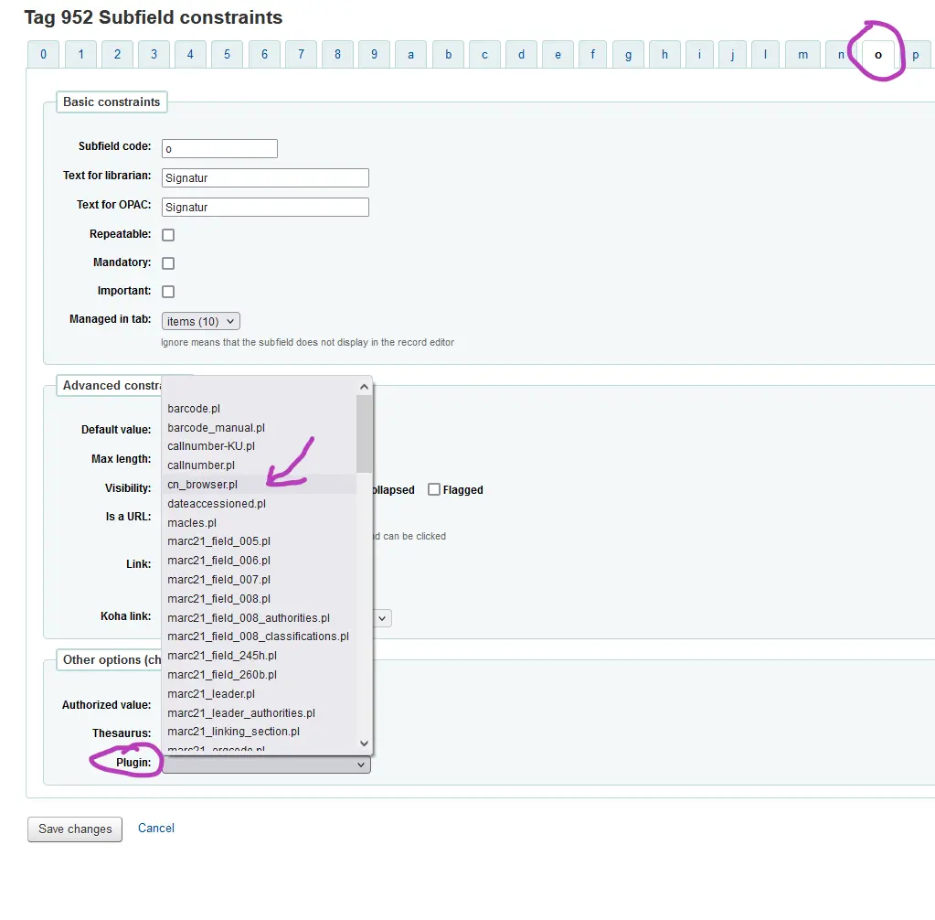Open subfield tab e
The width and height of the screenshot is (935, 920).
[558, 54]
